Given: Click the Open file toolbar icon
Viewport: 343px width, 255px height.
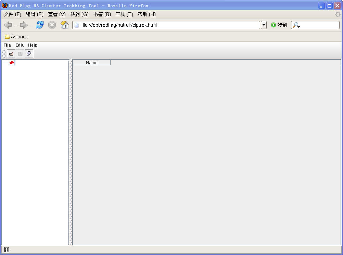Looking at the screenshot, I should click(11, 54).
